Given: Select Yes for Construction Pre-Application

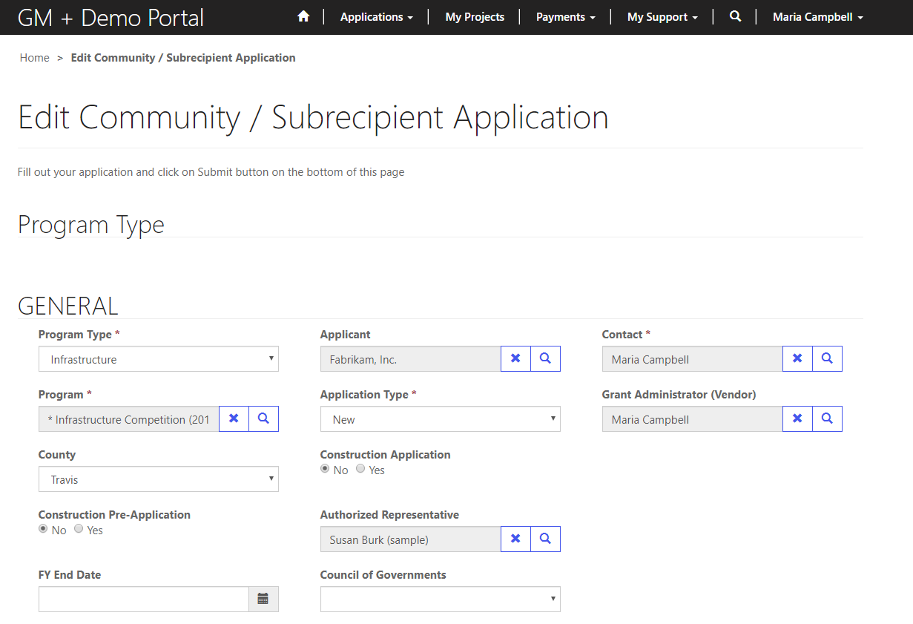Looking at the screenshot, I should click(x=79, y=529).
